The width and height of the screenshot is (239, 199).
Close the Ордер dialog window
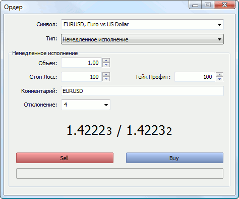pos(224,5)
